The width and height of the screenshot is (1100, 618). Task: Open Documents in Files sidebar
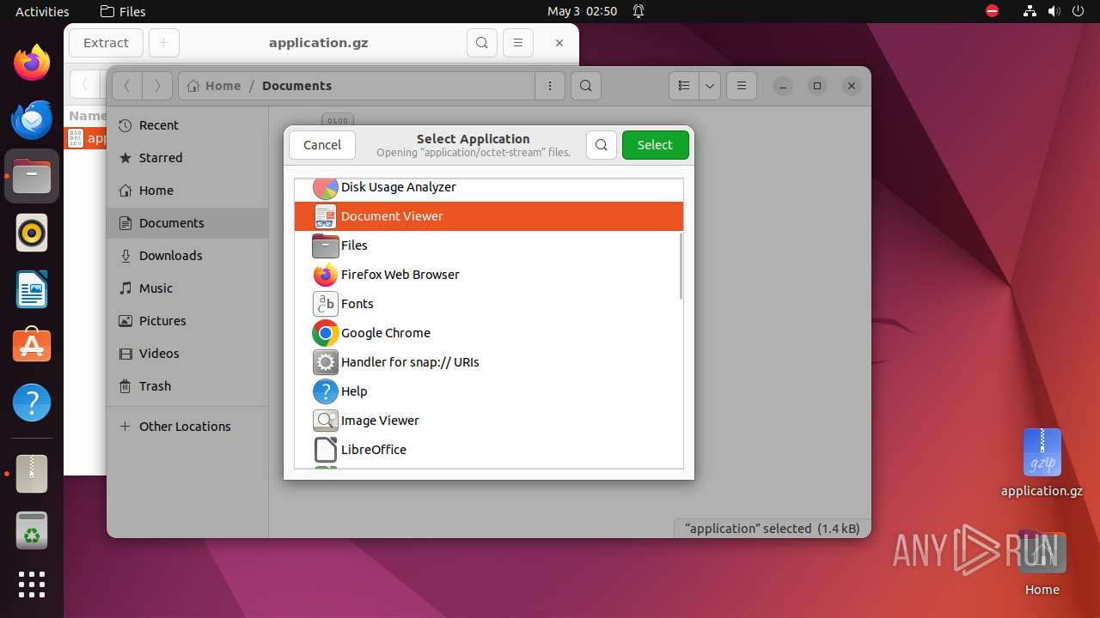[187, 223]
